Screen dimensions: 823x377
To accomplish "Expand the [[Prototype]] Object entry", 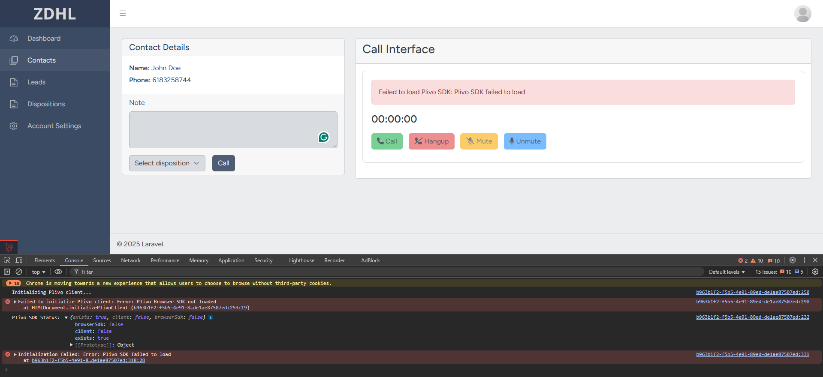I will [72, 345].
